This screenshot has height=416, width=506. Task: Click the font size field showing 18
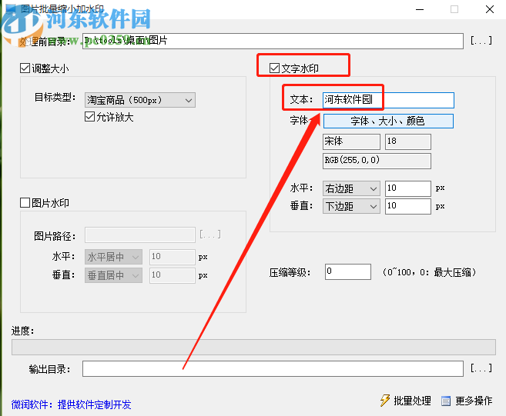(x=408, y=141)
